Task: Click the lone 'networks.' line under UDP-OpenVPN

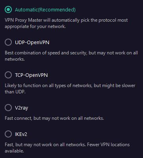Action: [15, 59]
